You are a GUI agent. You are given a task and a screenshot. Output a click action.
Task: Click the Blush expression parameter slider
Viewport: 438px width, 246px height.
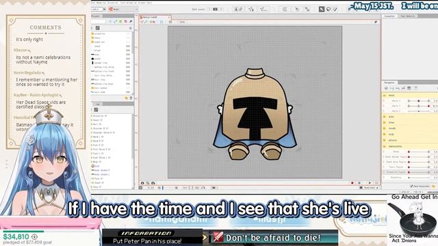click(x=418, y=152)
